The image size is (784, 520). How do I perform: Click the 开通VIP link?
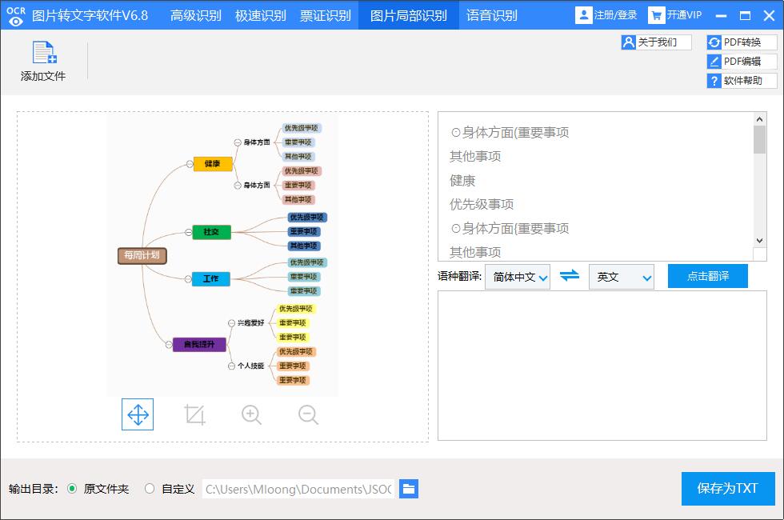click(684, 15)
